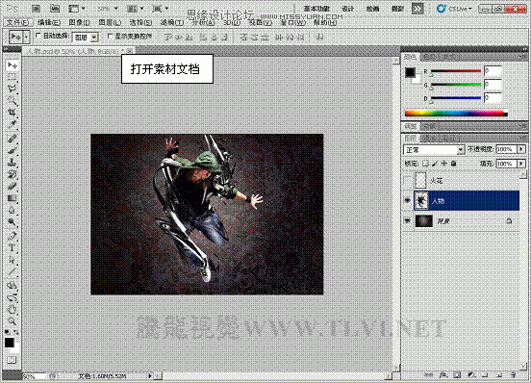Create new adjustment layer icon
531x383 pixels.
click(x=471, y=374)
